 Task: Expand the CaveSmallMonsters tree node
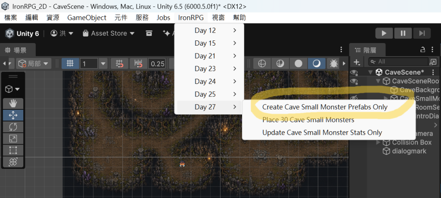[386, 98]
